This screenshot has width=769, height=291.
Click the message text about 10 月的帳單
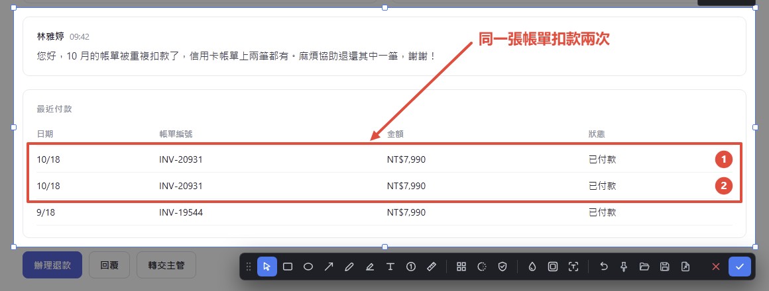(237, 56)
